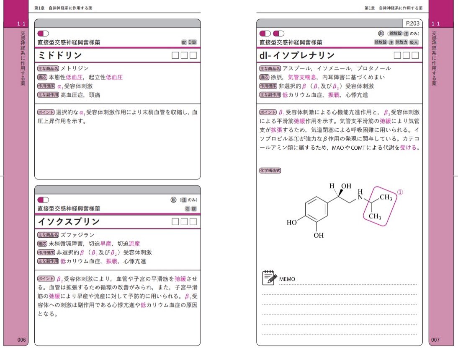Screen dimensions: 458x348
Task: Click the text 高血圧症, 頭痛
Action: [x=80, y=95]
